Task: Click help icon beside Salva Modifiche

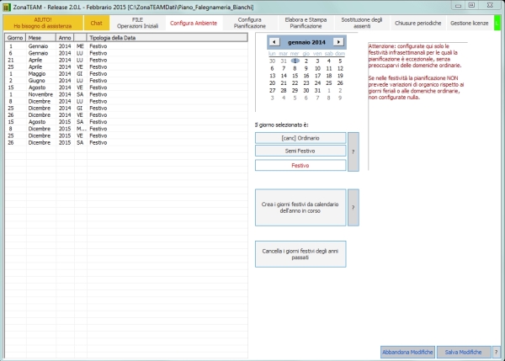Action: coord(497,352)
